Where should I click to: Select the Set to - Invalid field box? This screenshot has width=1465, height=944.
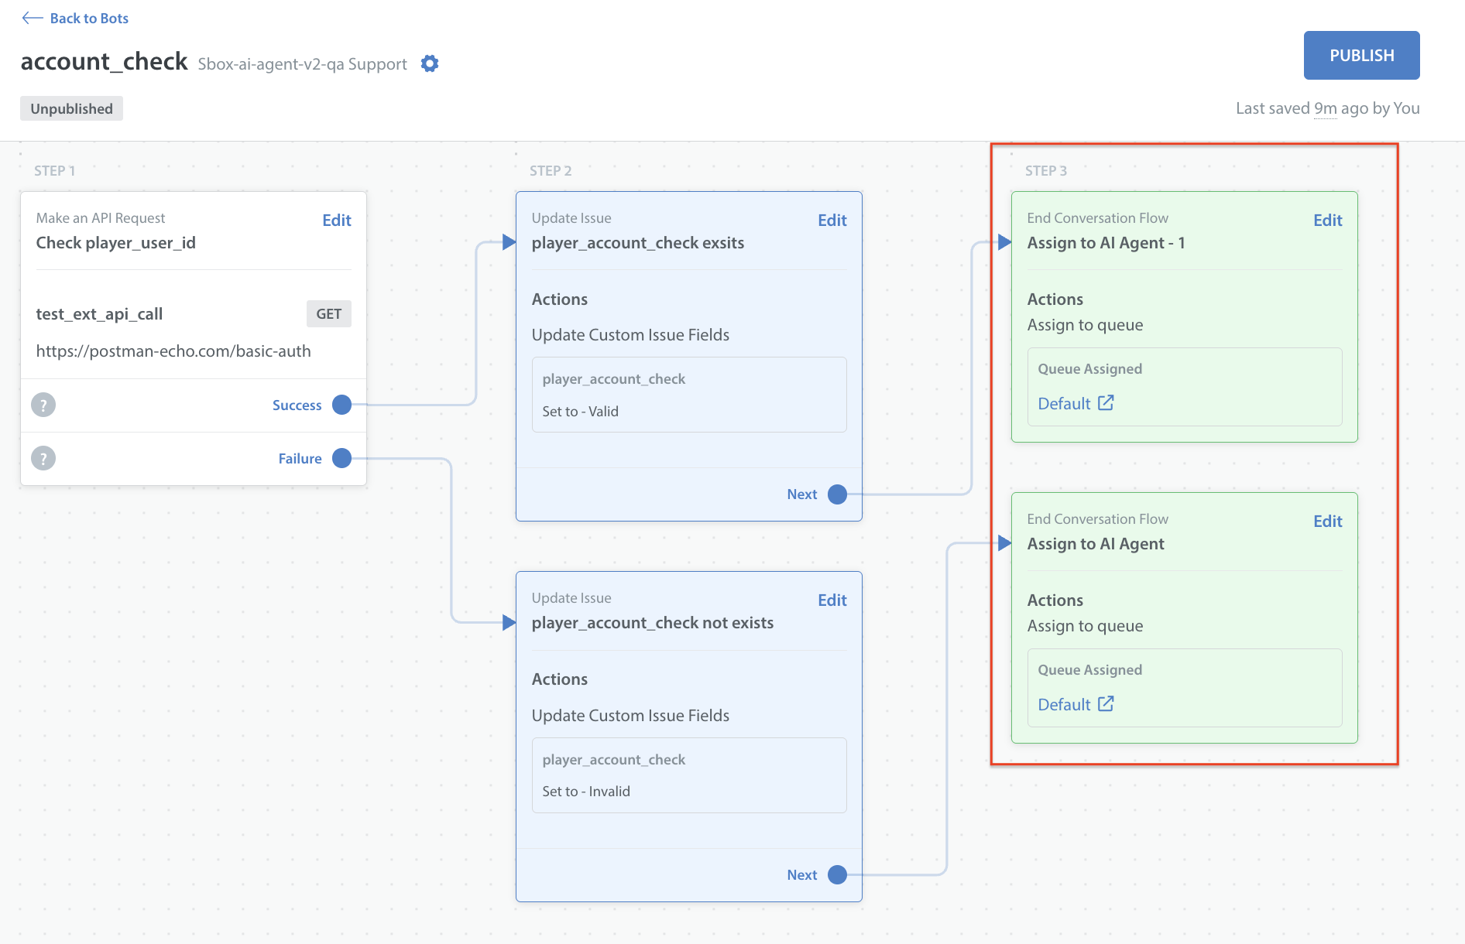coord(688,775)
